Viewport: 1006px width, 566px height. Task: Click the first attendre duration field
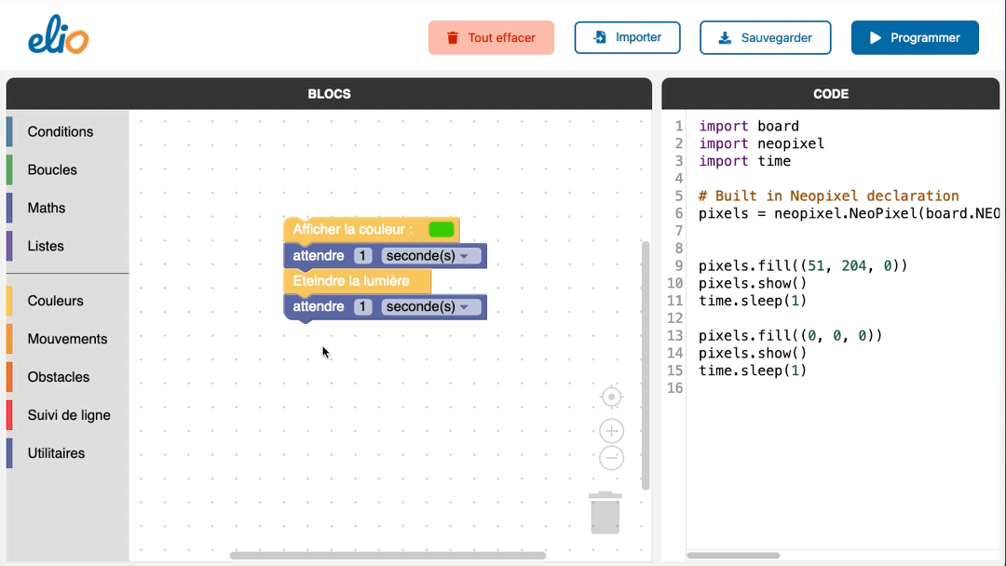363,256
